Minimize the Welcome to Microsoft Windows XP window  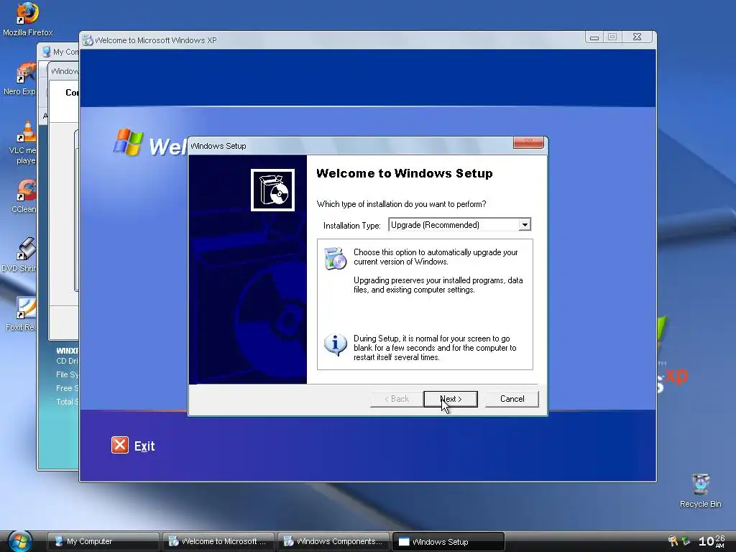[x=594, y=37]
